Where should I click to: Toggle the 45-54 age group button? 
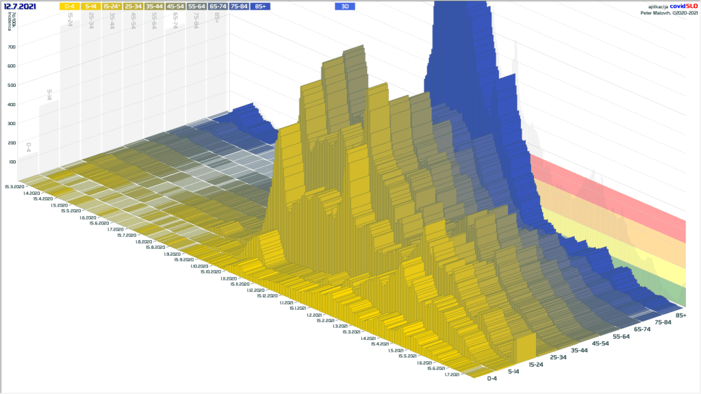176,6
